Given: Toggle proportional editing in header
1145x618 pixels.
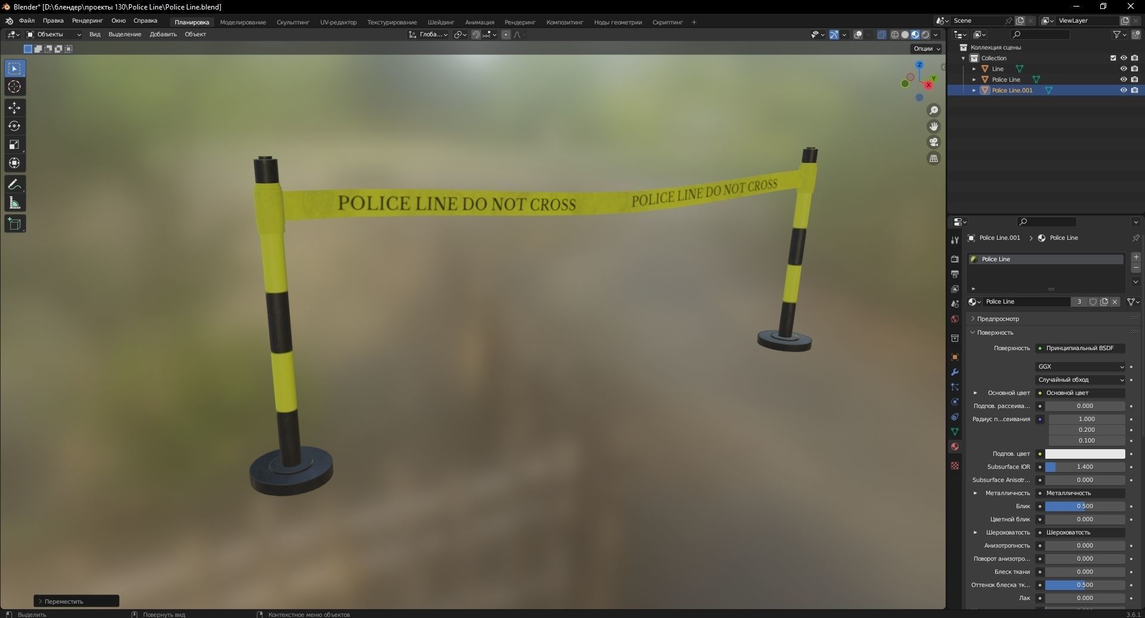Looking at the screenshot, I should [506, 35].
